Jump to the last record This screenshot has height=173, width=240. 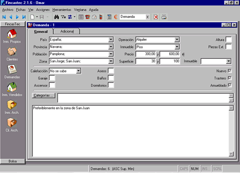(24, 17)
